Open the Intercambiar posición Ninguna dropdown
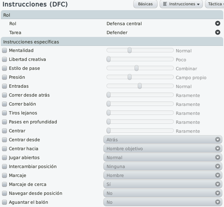This screenshot has width=224, height=207. pos(163,166)
